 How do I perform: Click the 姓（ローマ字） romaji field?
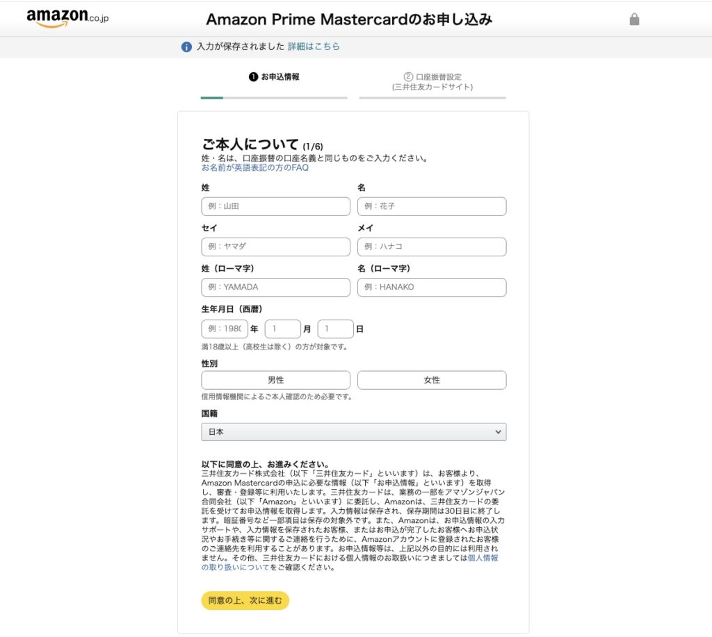(275, 287)
